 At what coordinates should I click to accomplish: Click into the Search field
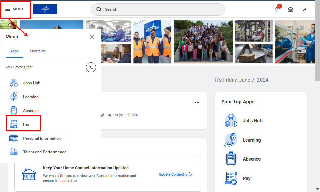point(158,9)
